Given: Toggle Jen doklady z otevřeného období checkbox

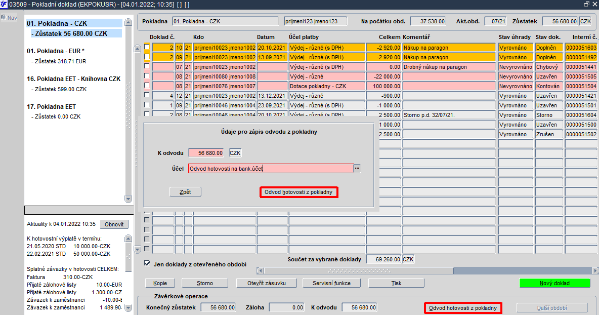Looking at the screenshot, I should click(x=147, y=263).
